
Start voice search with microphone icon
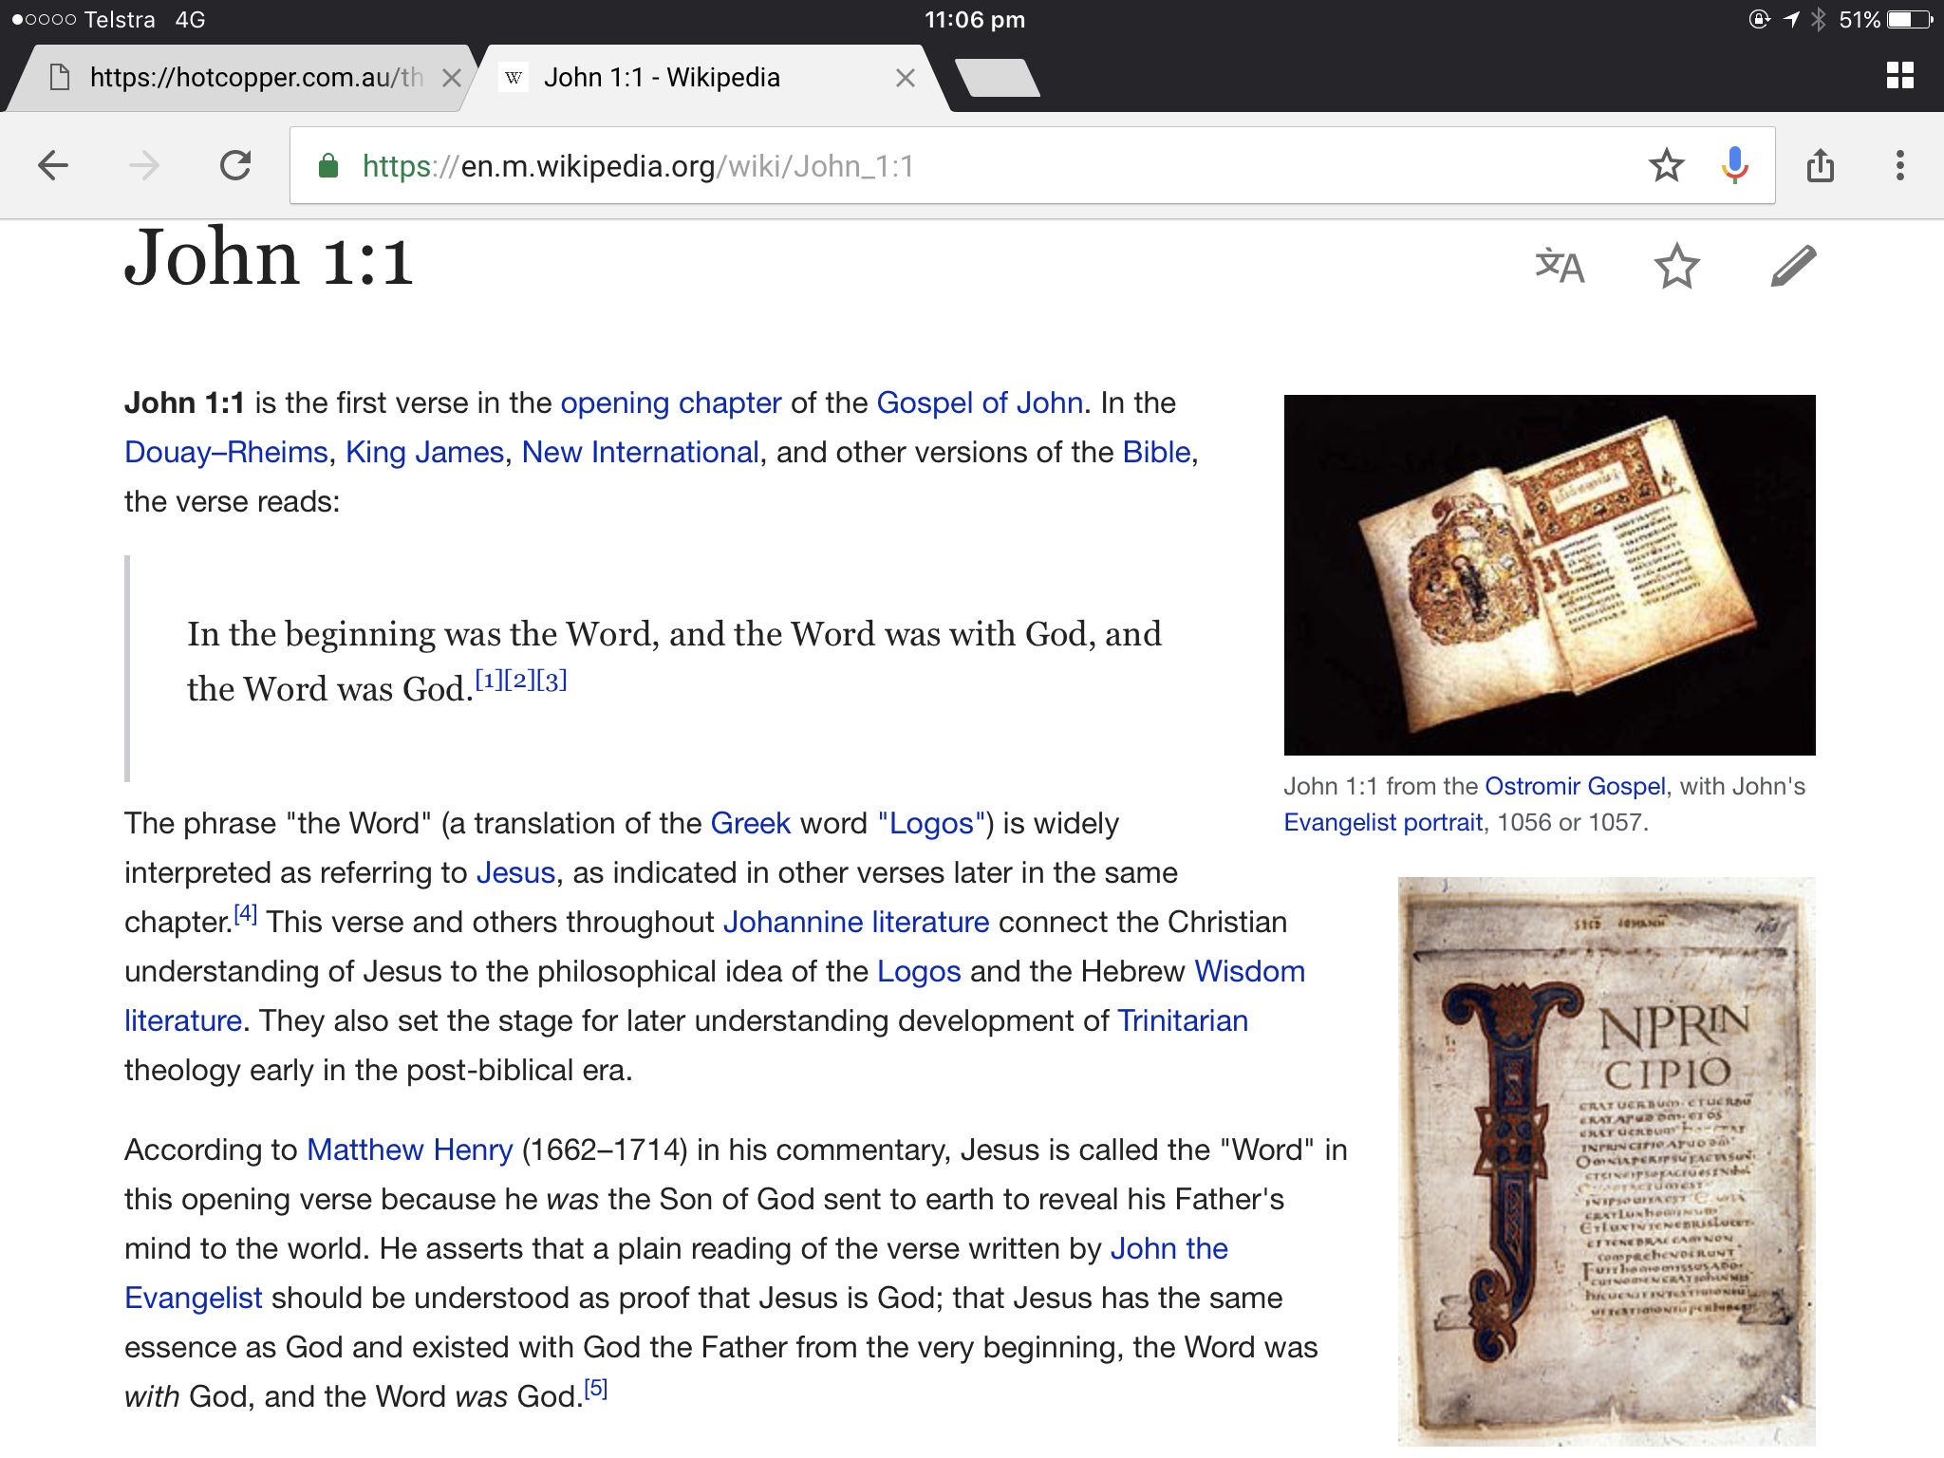(x=1735, y=165)
